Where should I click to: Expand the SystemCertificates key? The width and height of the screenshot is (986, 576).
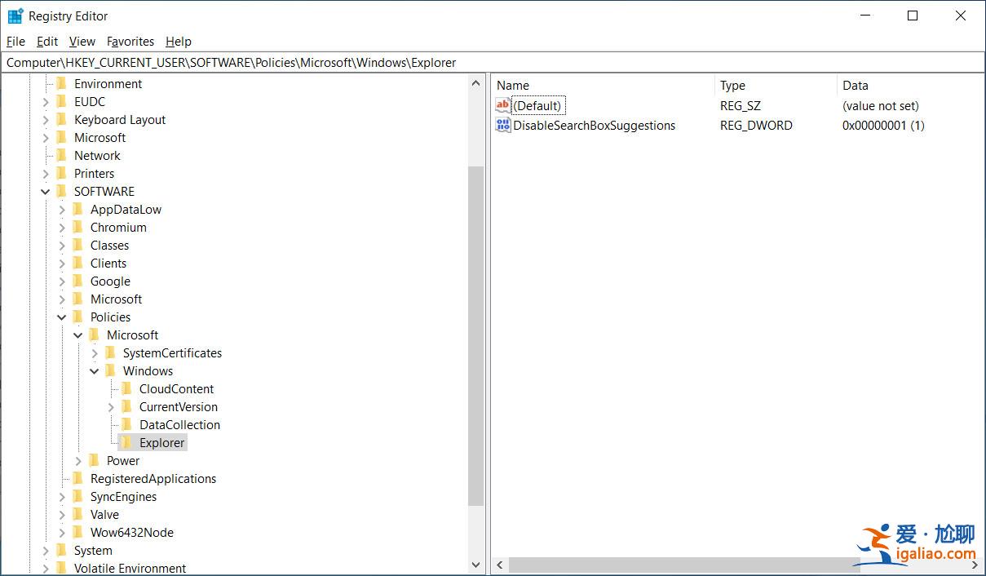coord(95,353)
